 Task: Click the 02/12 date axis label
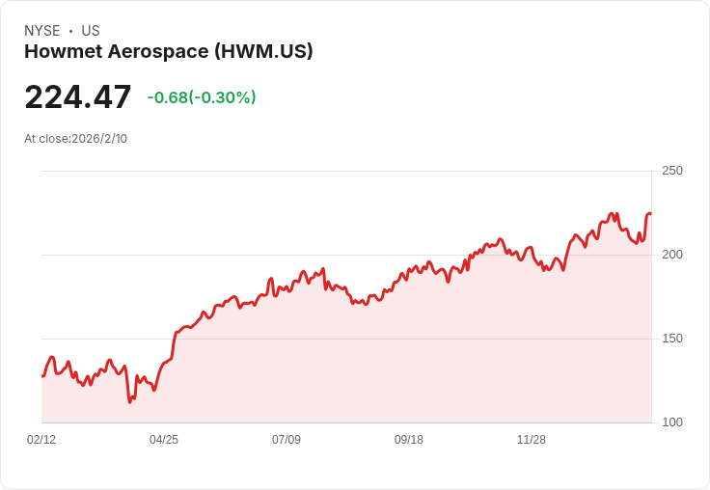[41, 440]
